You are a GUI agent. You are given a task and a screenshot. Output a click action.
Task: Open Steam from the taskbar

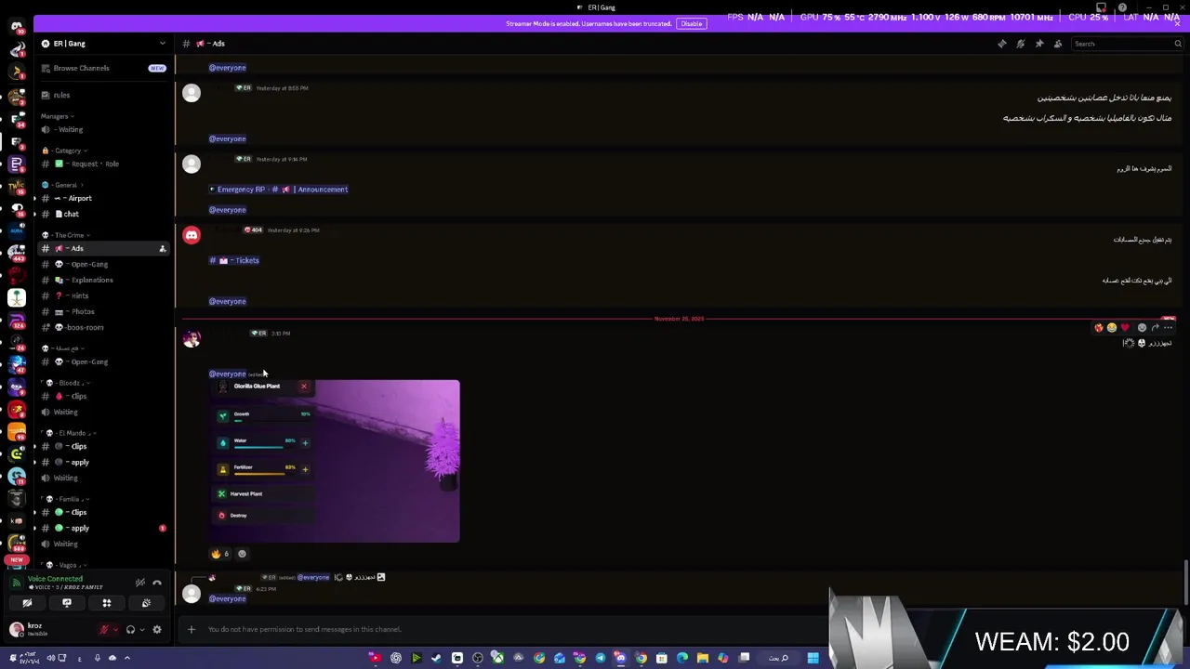coord(436,658)
